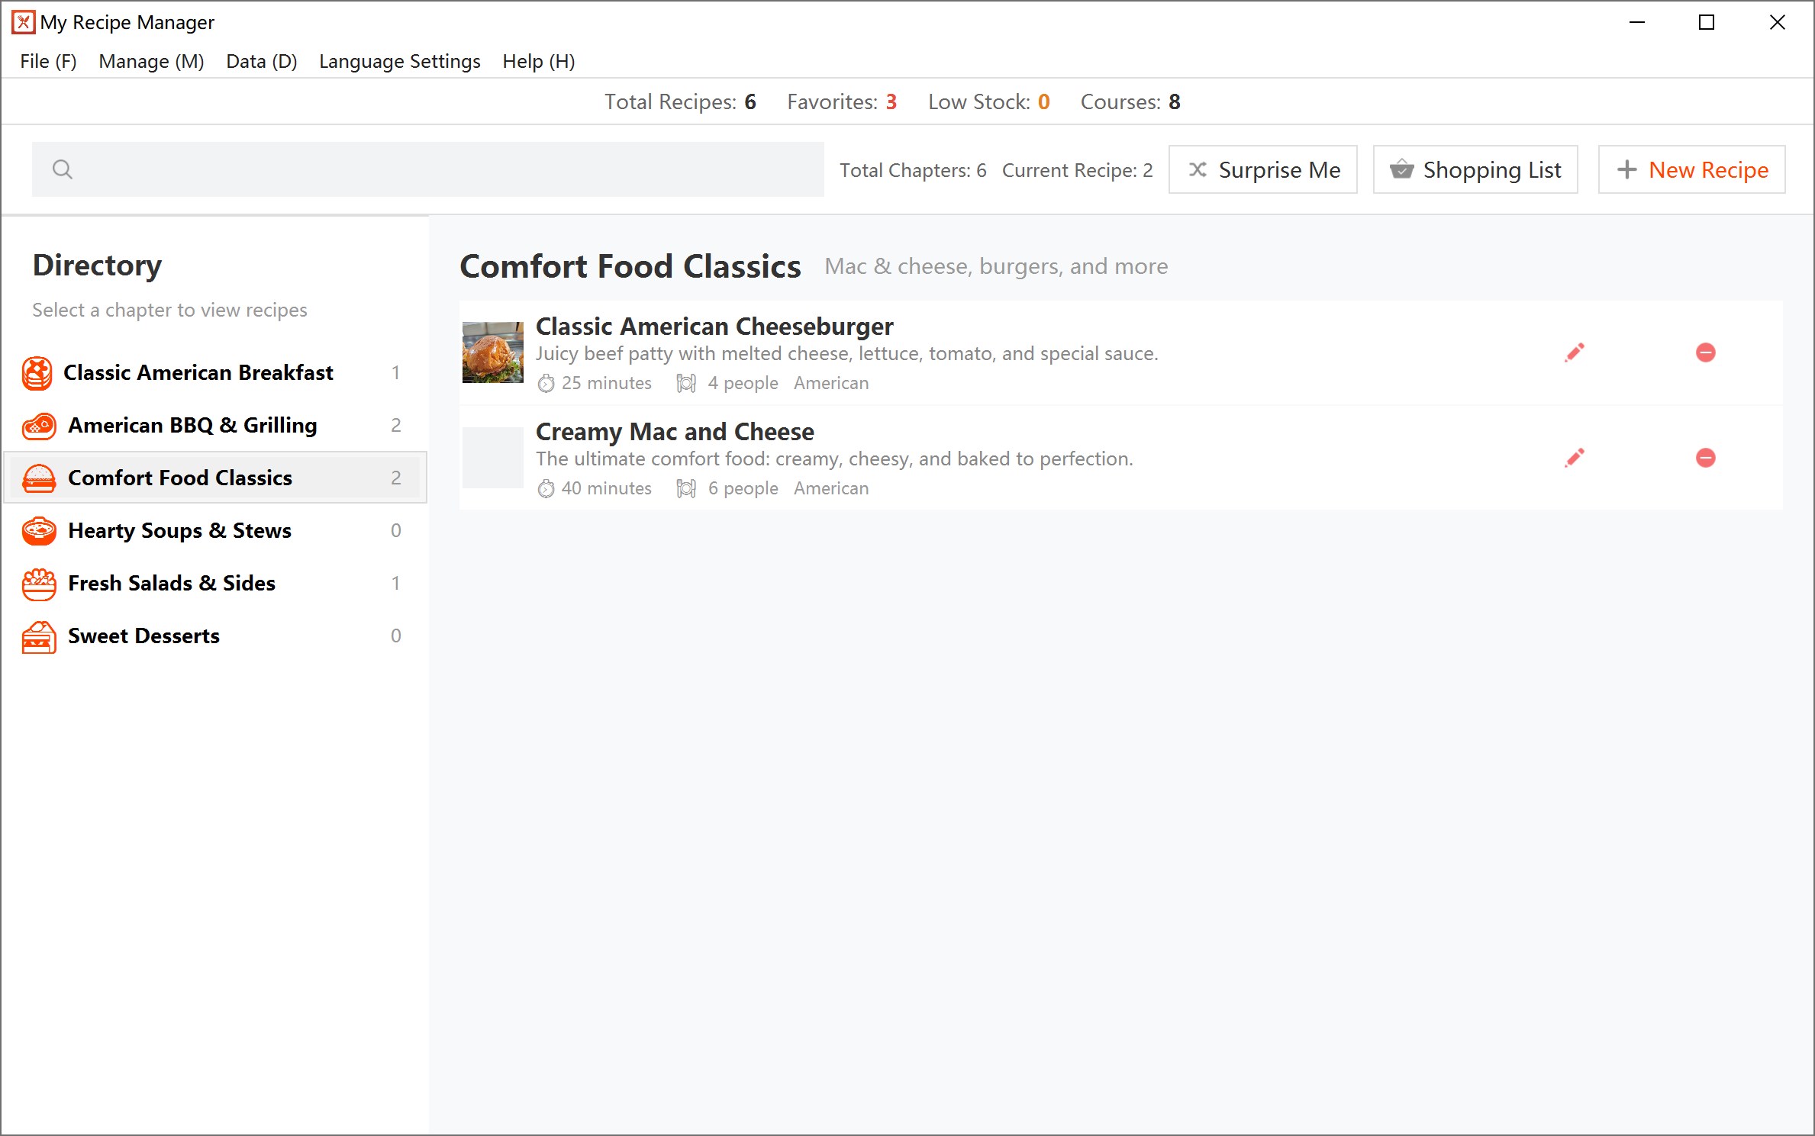
Task: Open the Manage (M) menu
Action: click(151, 61)
